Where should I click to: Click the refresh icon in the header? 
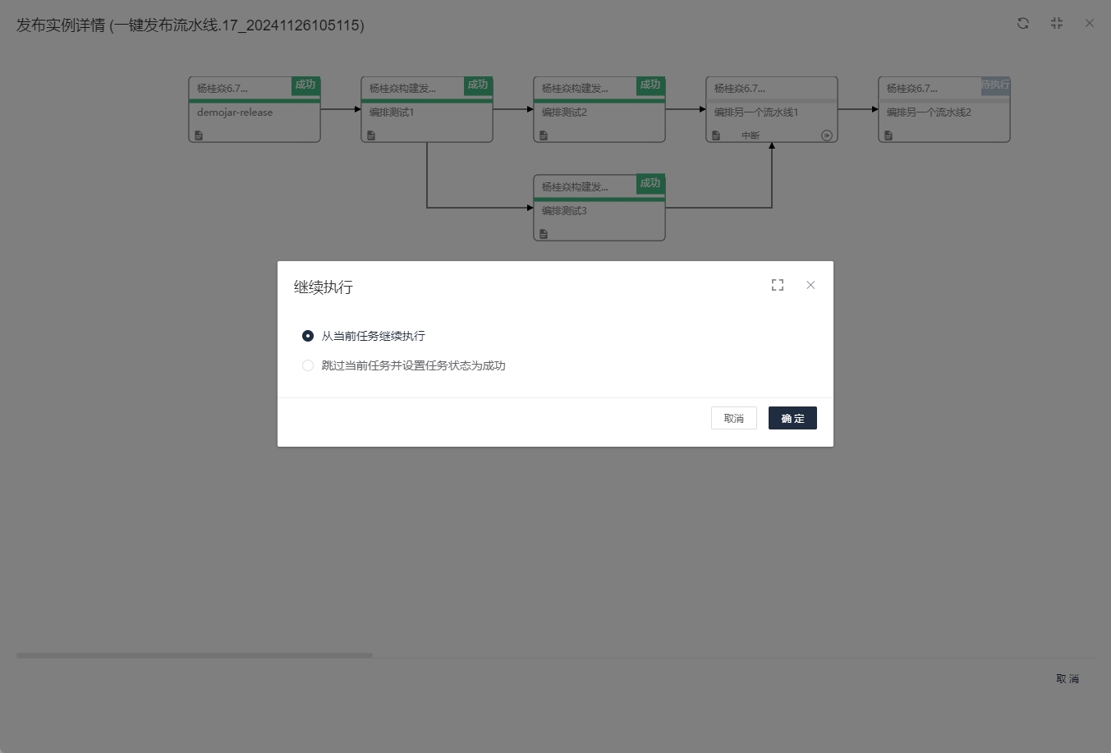pos(1023,23)
